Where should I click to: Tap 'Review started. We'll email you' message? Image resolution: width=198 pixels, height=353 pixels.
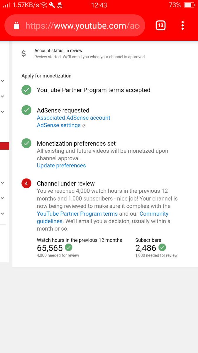point(90,57)
